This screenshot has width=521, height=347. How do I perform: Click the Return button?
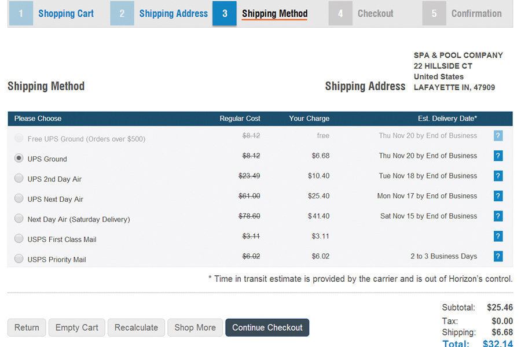coord(27,327)
